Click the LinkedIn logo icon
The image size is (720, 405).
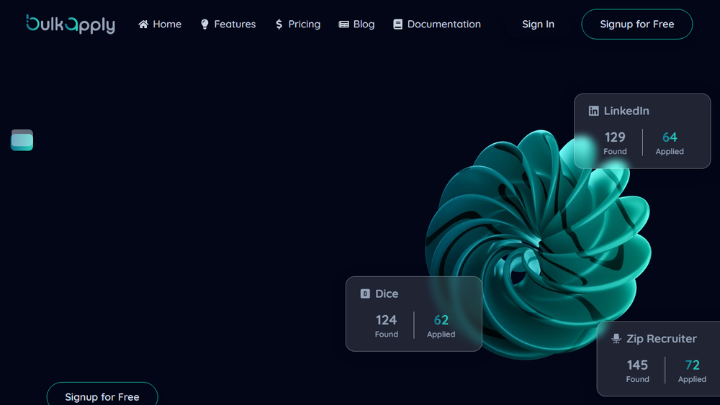594,111
